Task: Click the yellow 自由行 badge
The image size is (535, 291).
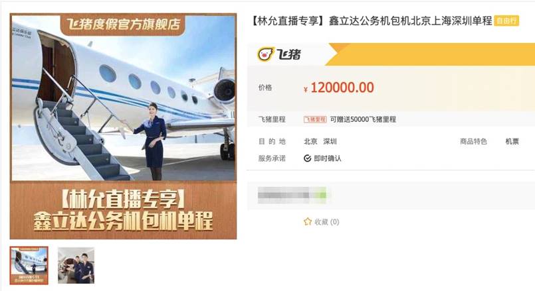Action: click(x=506, y=21)
